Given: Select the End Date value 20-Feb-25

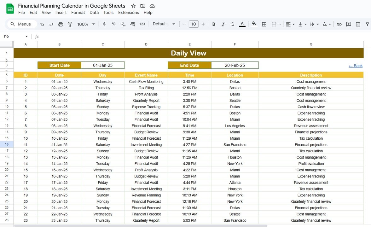Looking at the screenshot, I should click(x=235, y=65).
